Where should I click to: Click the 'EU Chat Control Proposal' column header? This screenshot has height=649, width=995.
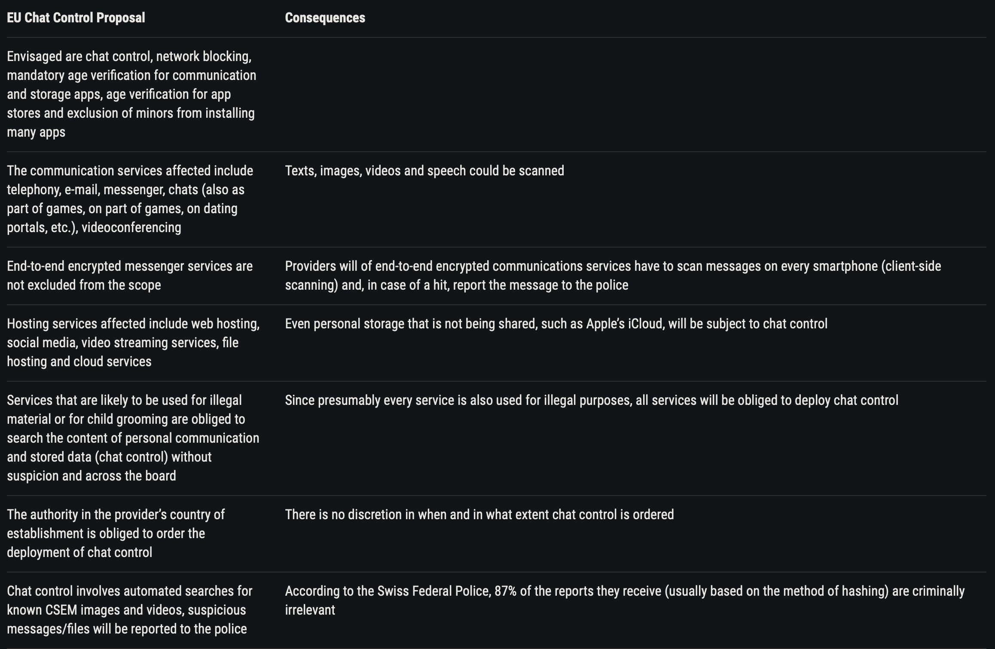(76, 18)
